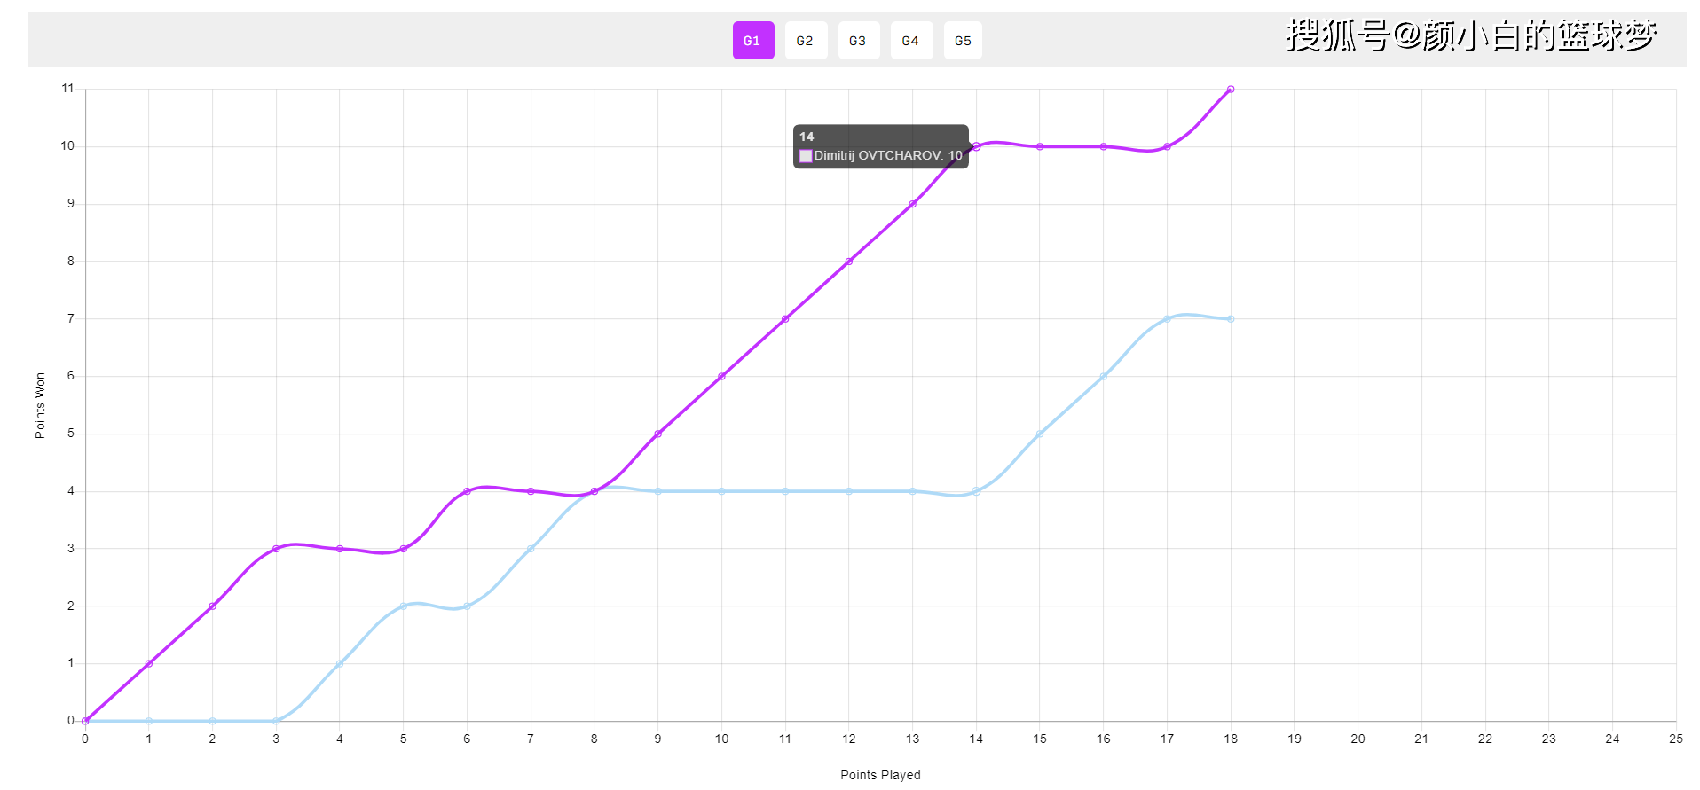Screen dimensions: 1700x790
Task: Click the tooltip color swatch beside Dimitrij OVTCHAROV
Action: pyautogui.click(x=806, y=156)
